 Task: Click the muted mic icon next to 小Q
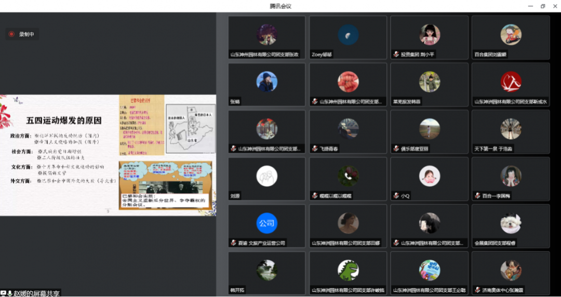[396, 196]
